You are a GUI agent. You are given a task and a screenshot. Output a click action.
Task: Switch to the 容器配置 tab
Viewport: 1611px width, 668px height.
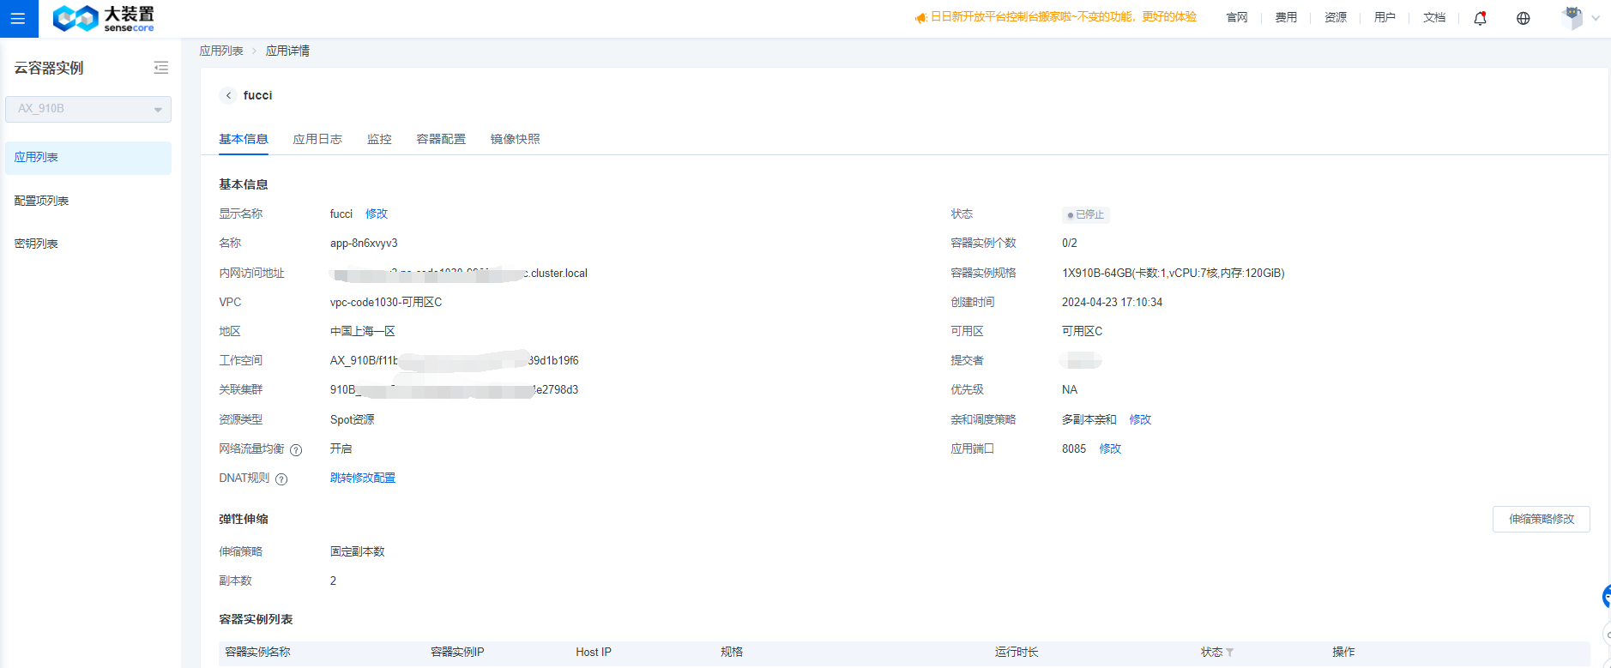[x=441, y=139]
